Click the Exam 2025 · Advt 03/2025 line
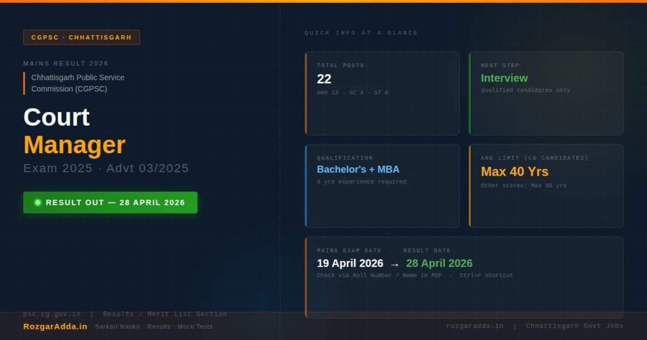Image resolution: width=647 pixels, height=340 pixels. 106,168
